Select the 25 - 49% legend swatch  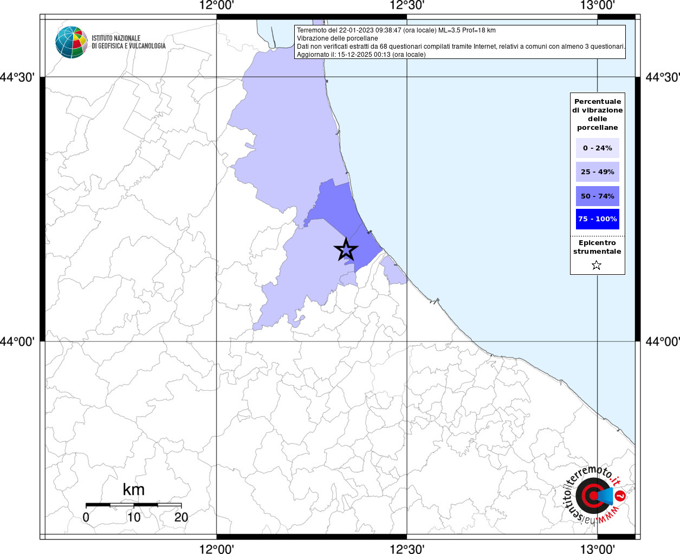tap(597, 172)
